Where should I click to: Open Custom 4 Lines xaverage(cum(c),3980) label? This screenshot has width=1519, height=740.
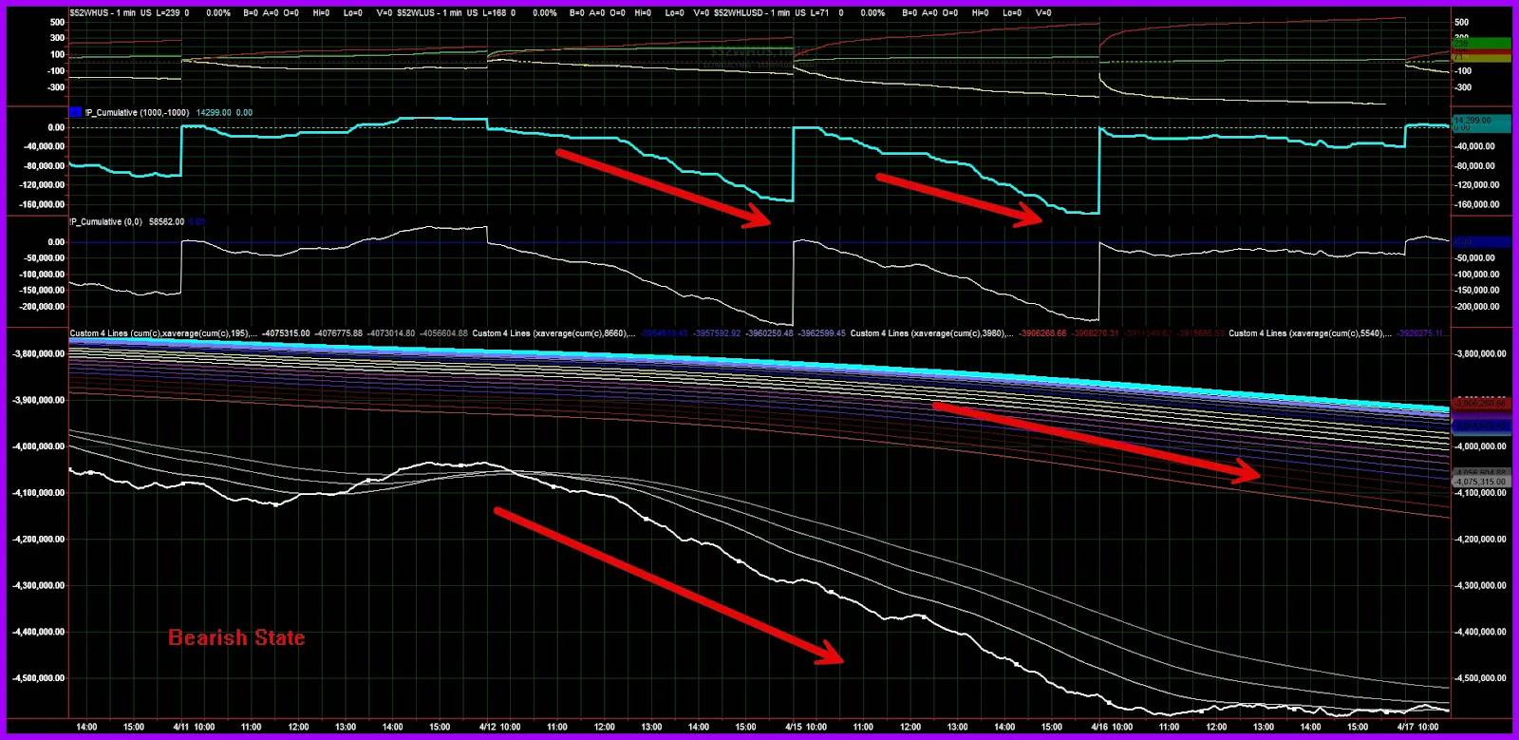point(931,333)
